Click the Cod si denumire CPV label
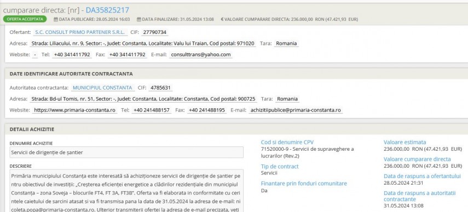This screenshot has width=468, height=212. tap(287, 142)
